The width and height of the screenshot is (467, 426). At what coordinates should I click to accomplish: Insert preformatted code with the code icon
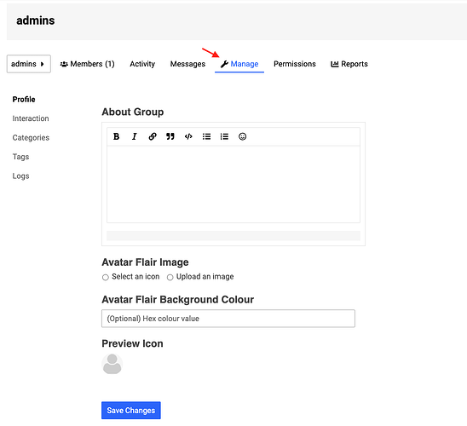[188, 136]
